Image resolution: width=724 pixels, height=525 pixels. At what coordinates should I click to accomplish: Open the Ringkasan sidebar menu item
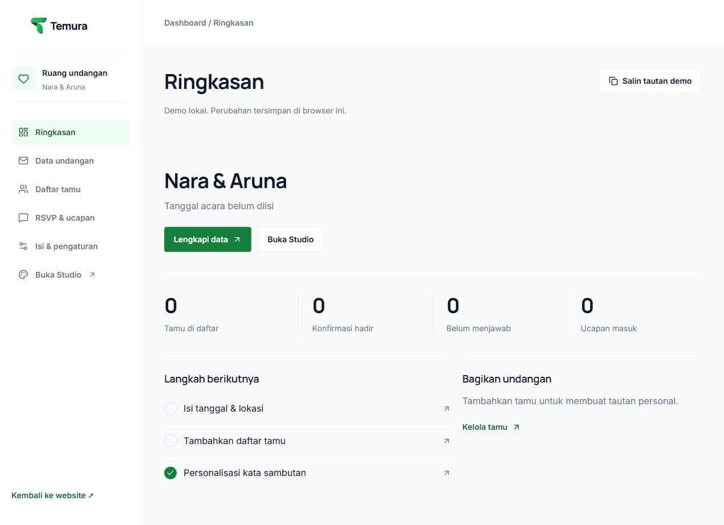[71, 132]
